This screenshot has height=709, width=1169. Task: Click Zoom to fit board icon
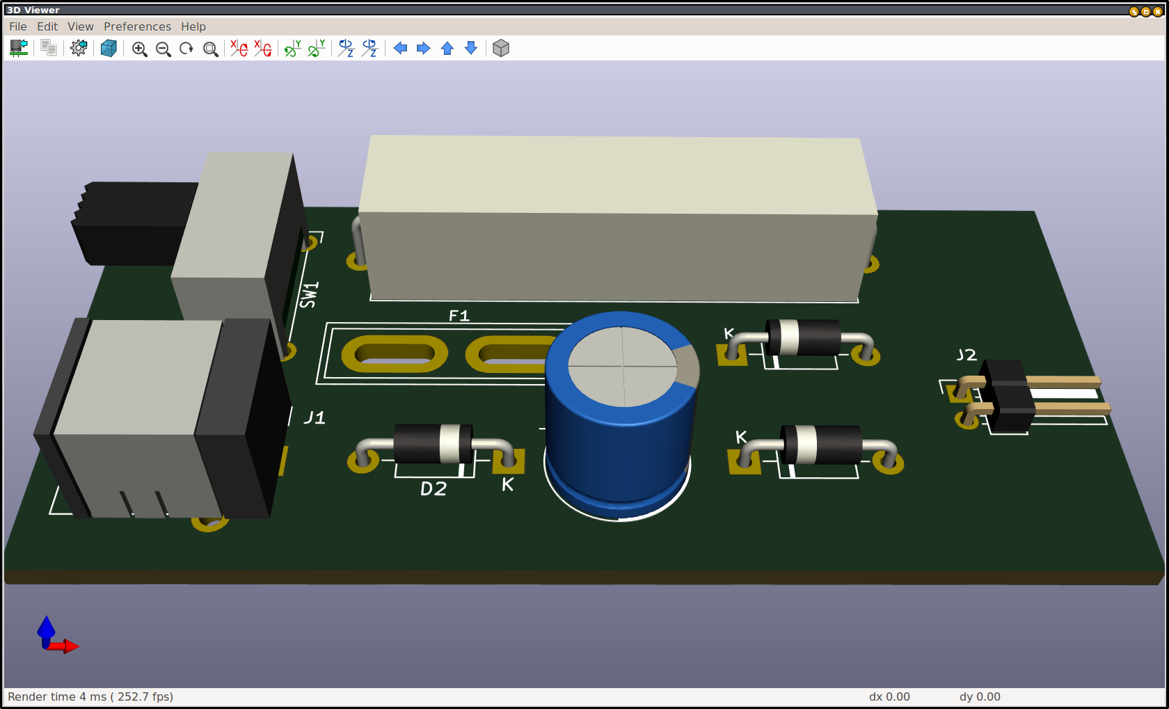pos(210,49)
